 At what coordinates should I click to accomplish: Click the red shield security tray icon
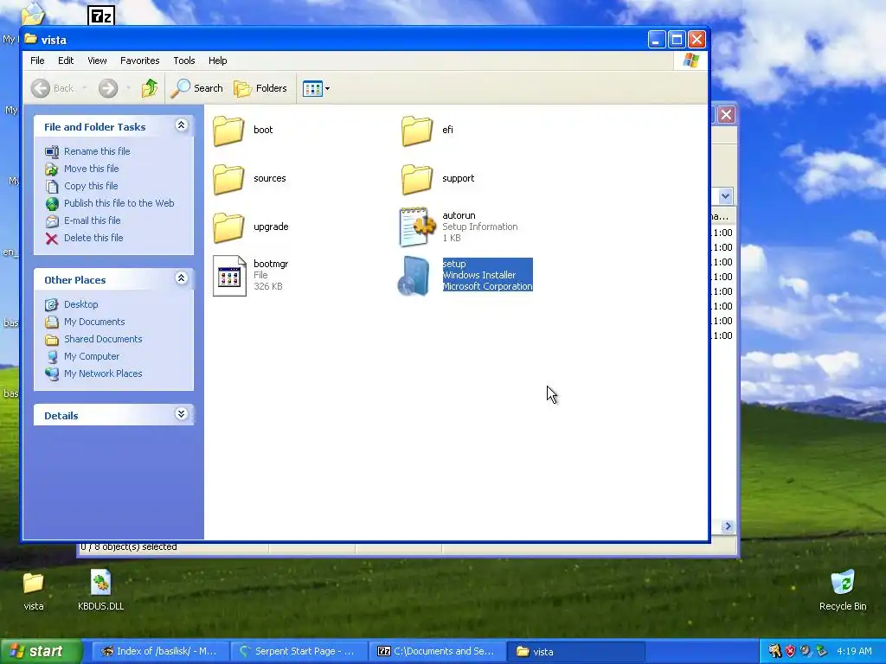pos(790,651)
